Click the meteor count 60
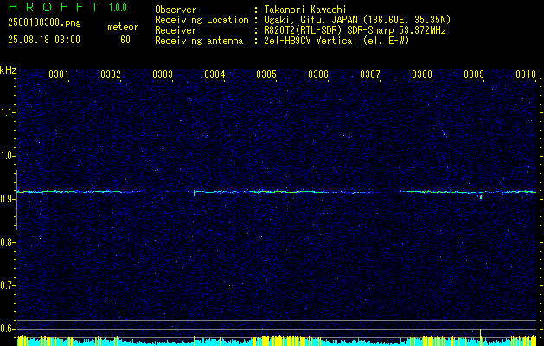 (125, 40)
